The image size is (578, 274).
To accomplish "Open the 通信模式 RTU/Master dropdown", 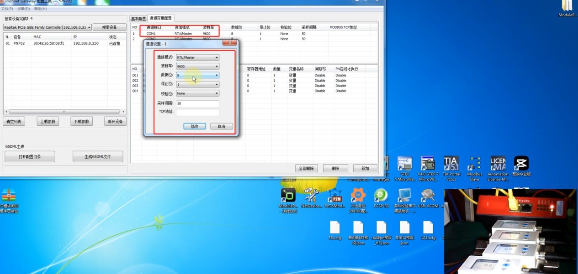I will (197, 57).
